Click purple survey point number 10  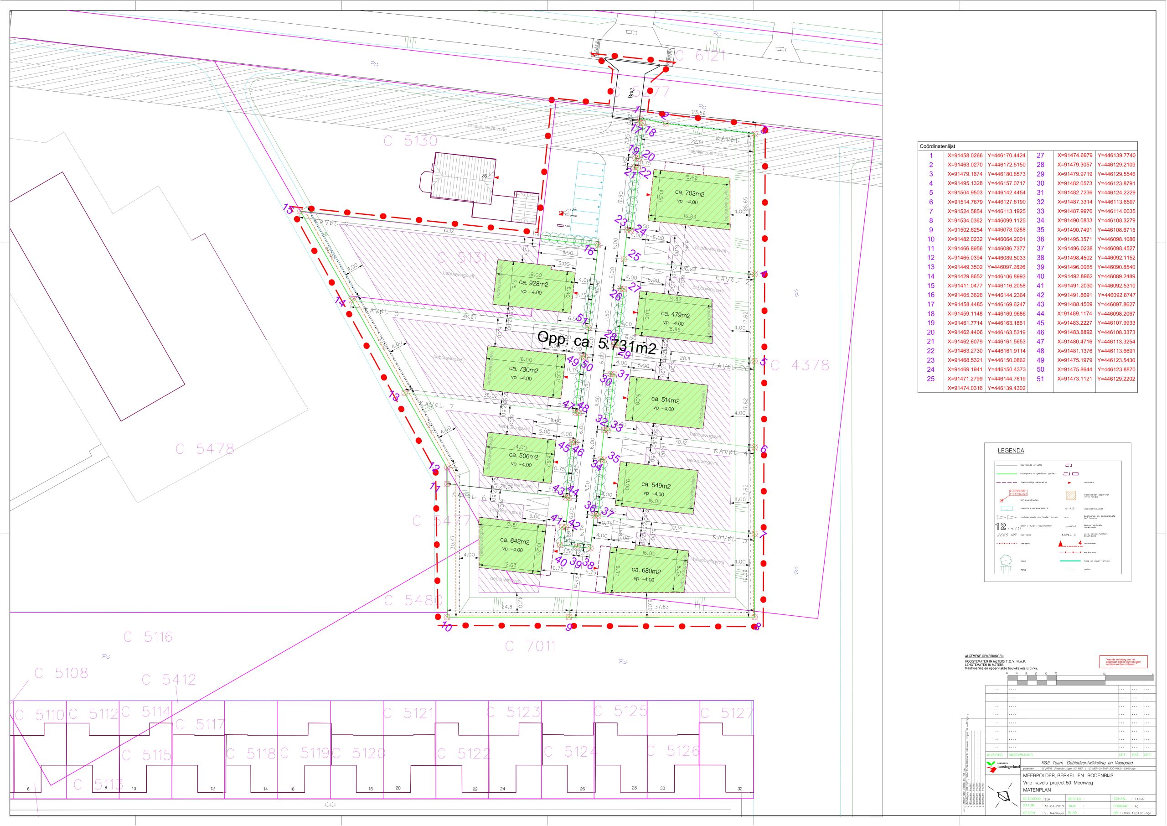[446, 628]
